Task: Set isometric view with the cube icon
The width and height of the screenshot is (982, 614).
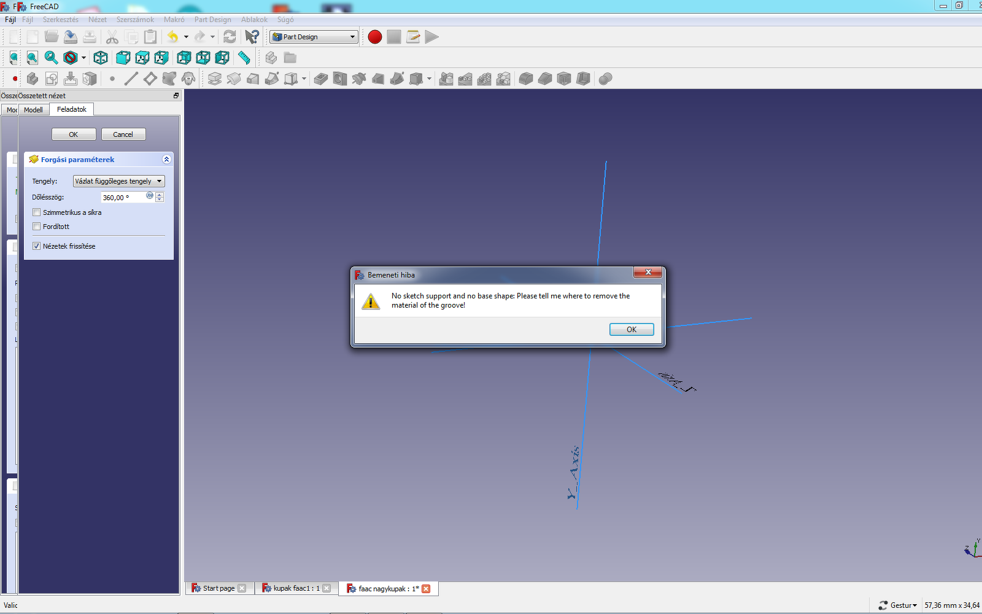Action: click(x=101, y=58)
